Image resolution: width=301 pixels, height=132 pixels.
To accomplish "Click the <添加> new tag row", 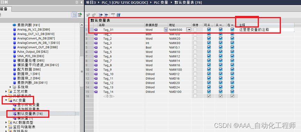I will pos(109,96).
